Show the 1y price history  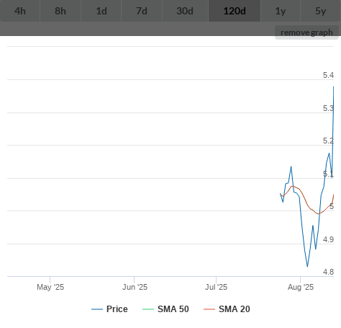point(281,11)
